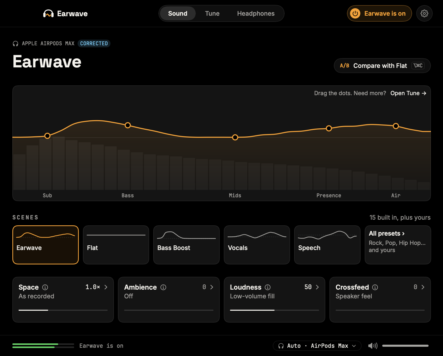The image size is (443, 356).
Task: Switch to the Tune tab
Action: [x=212, y=13]
